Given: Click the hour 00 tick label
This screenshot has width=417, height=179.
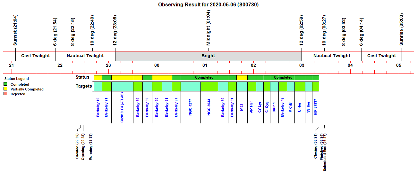Looking at the screenshot, I should coord(157,66).
